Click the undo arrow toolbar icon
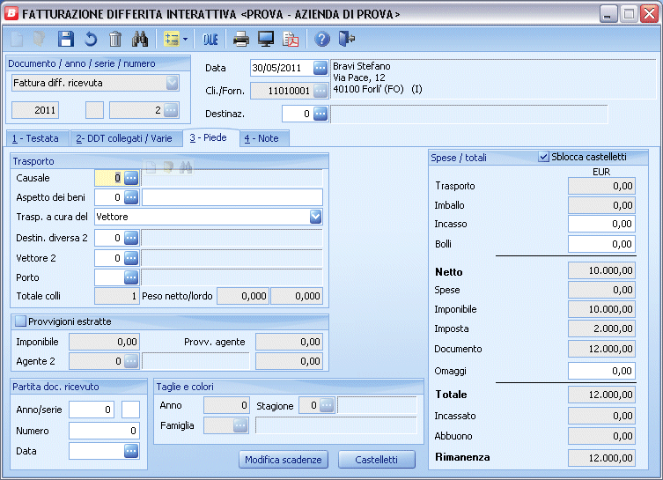This screenshot has width=663, height=480. (91, 39)
